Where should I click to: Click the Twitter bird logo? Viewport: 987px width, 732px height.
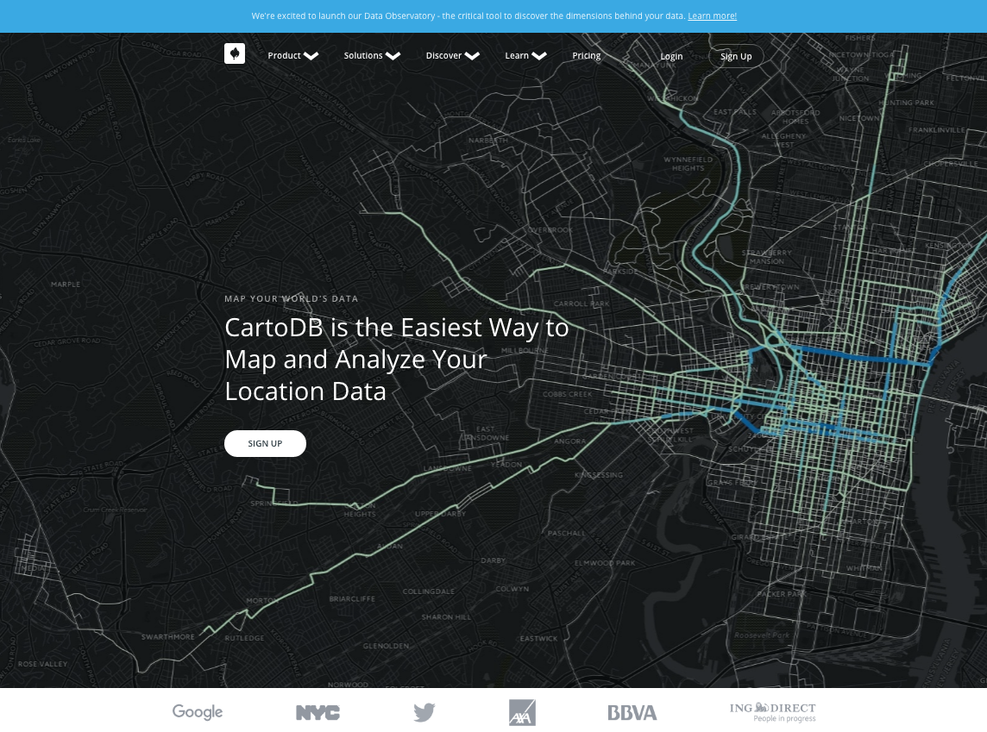point(424,712)
